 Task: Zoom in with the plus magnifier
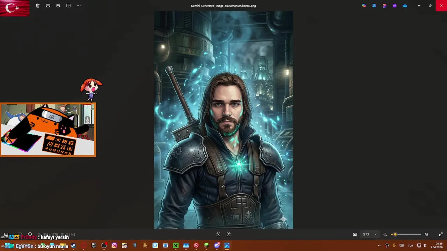point(426,234)
